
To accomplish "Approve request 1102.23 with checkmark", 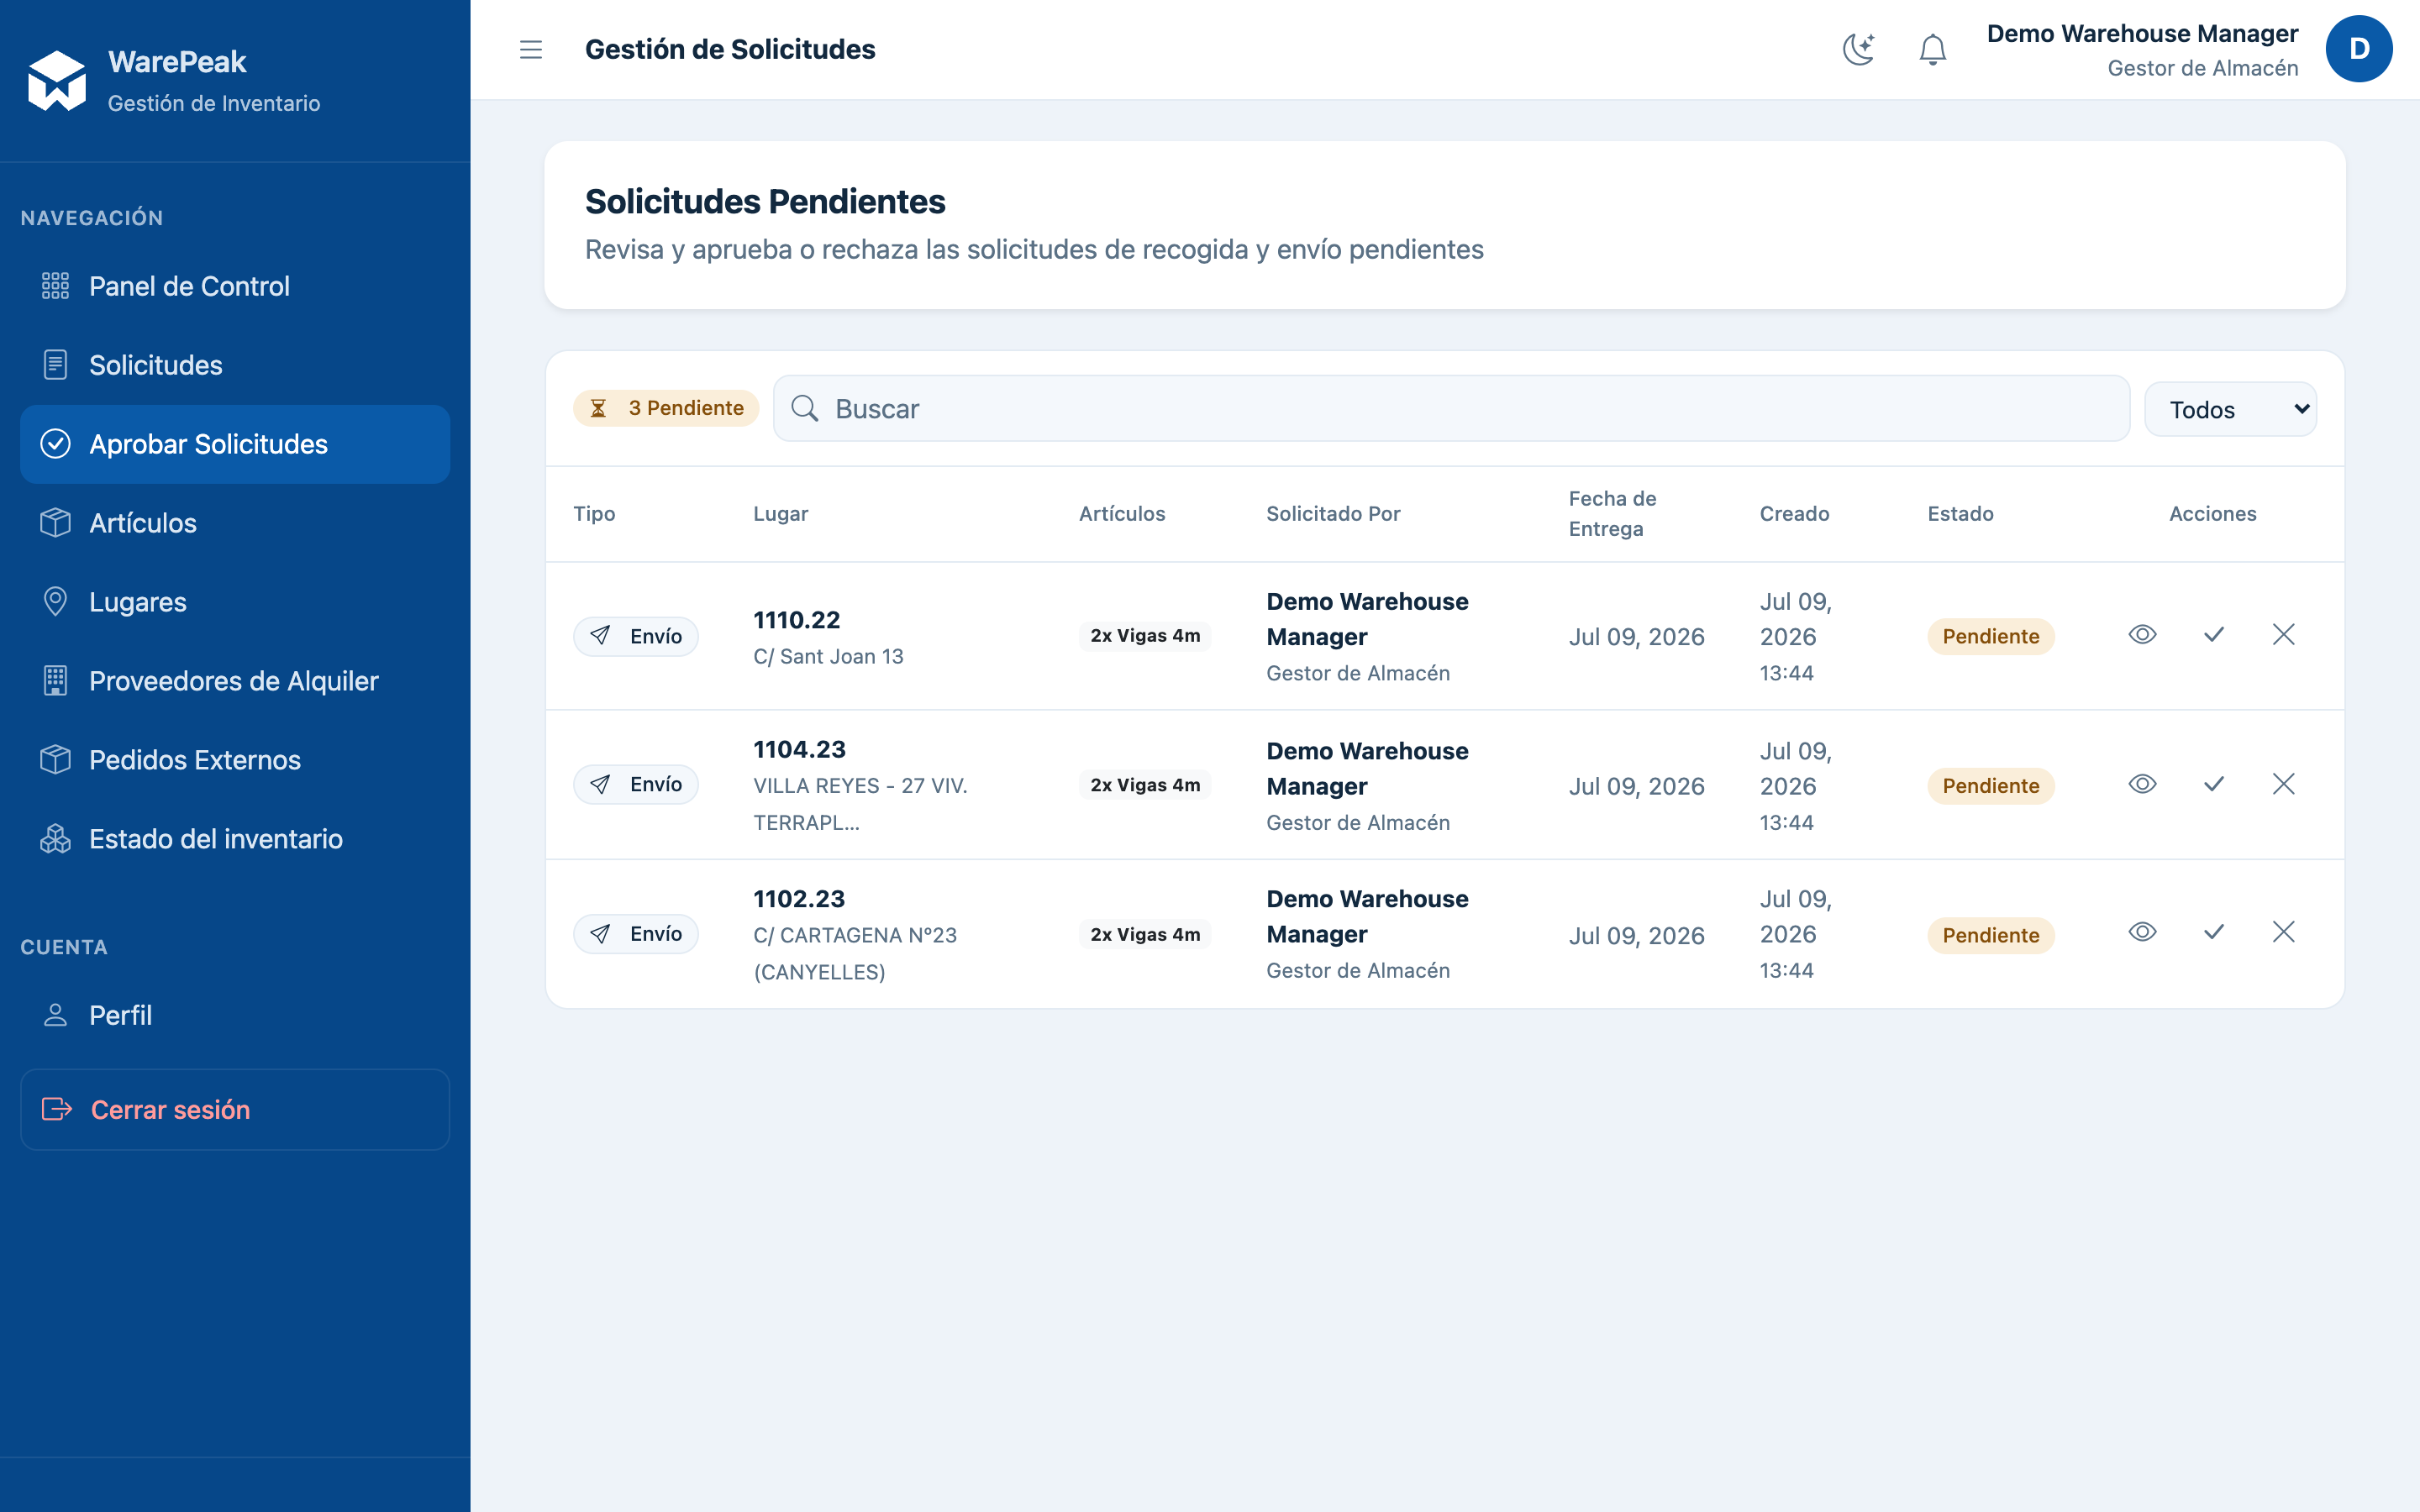I will click(x=2214, y=932).
